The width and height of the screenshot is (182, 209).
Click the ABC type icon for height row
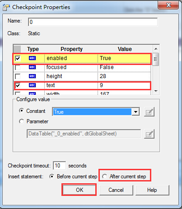pyautogui.click(x=32, y=76)
